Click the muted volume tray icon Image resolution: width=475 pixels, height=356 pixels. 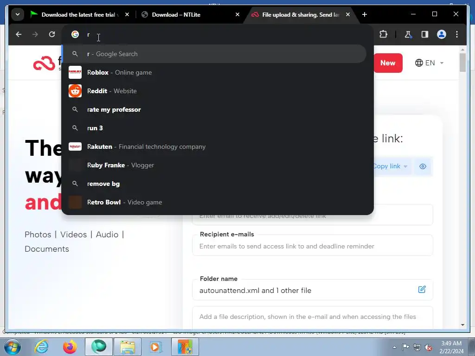(428, 347)
